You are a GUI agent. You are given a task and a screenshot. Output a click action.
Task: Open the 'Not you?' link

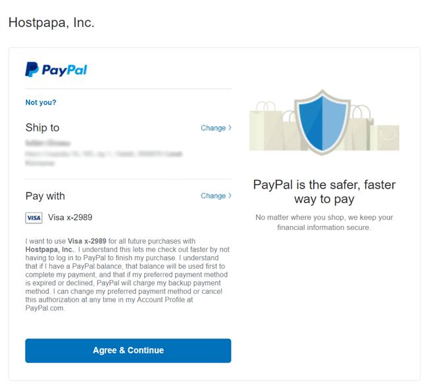[41, 102]
